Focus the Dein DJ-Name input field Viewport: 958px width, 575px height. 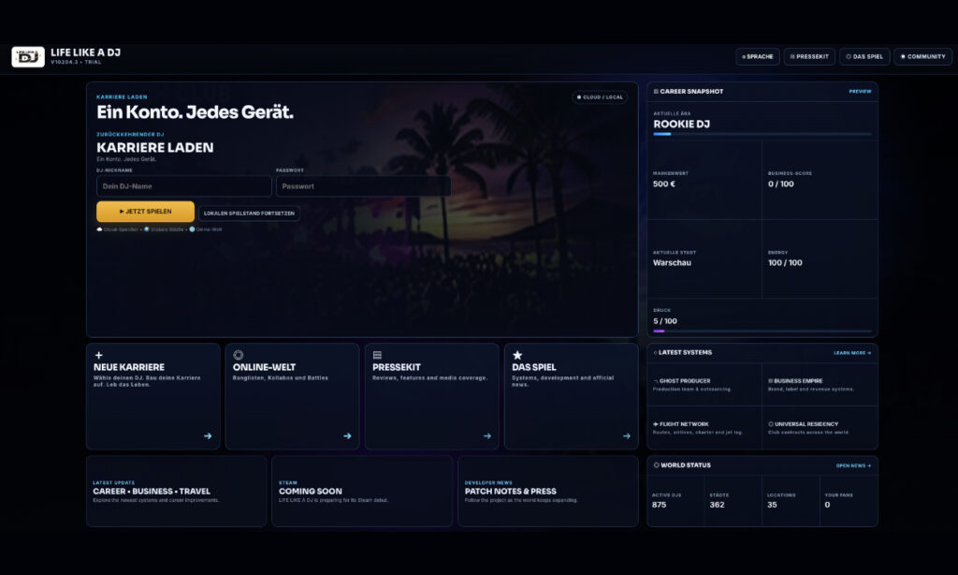tap(184, 186)
